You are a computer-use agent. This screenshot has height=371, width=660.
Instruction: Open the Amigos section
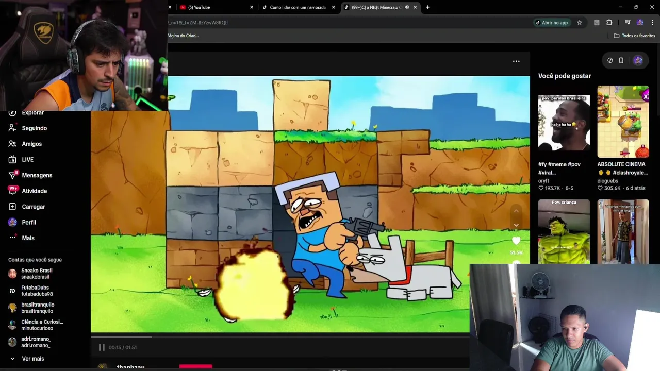coord(31,144)
